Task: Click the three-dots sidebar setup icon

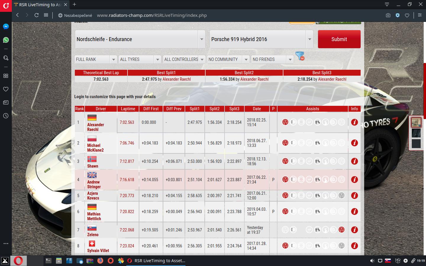Action: (6, 244)
